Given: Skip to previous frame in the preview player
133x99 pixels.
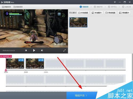Looking at the screenshot, I should [x=26, y=50].
